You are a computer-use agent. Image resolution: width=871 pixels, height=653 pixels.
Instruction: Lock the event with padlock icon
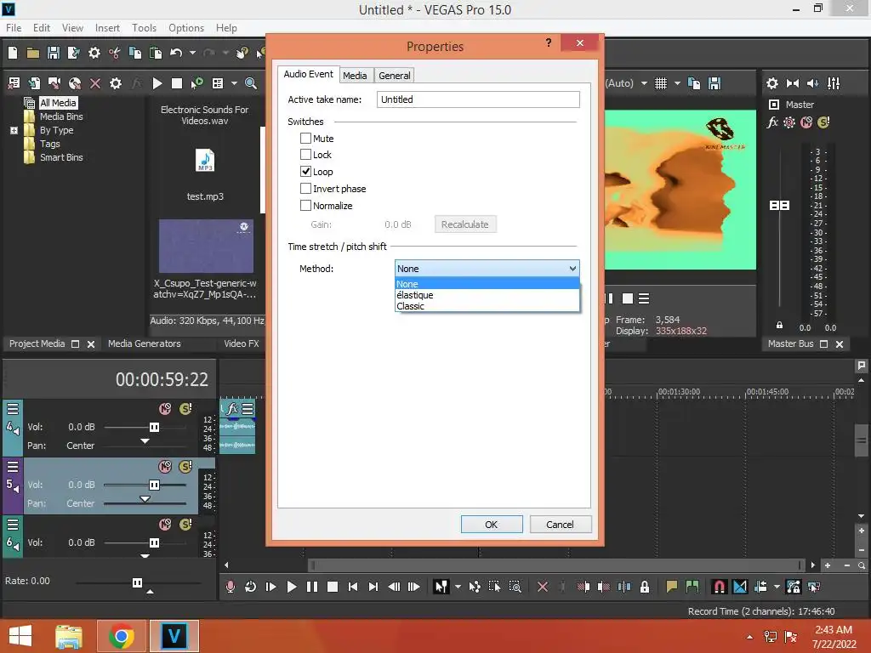click(645, 587)
